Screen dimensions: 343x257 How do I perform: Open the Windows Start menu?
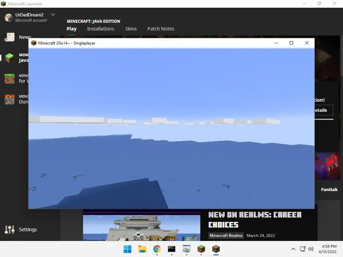pyautogui.click(x=127, y=249)
